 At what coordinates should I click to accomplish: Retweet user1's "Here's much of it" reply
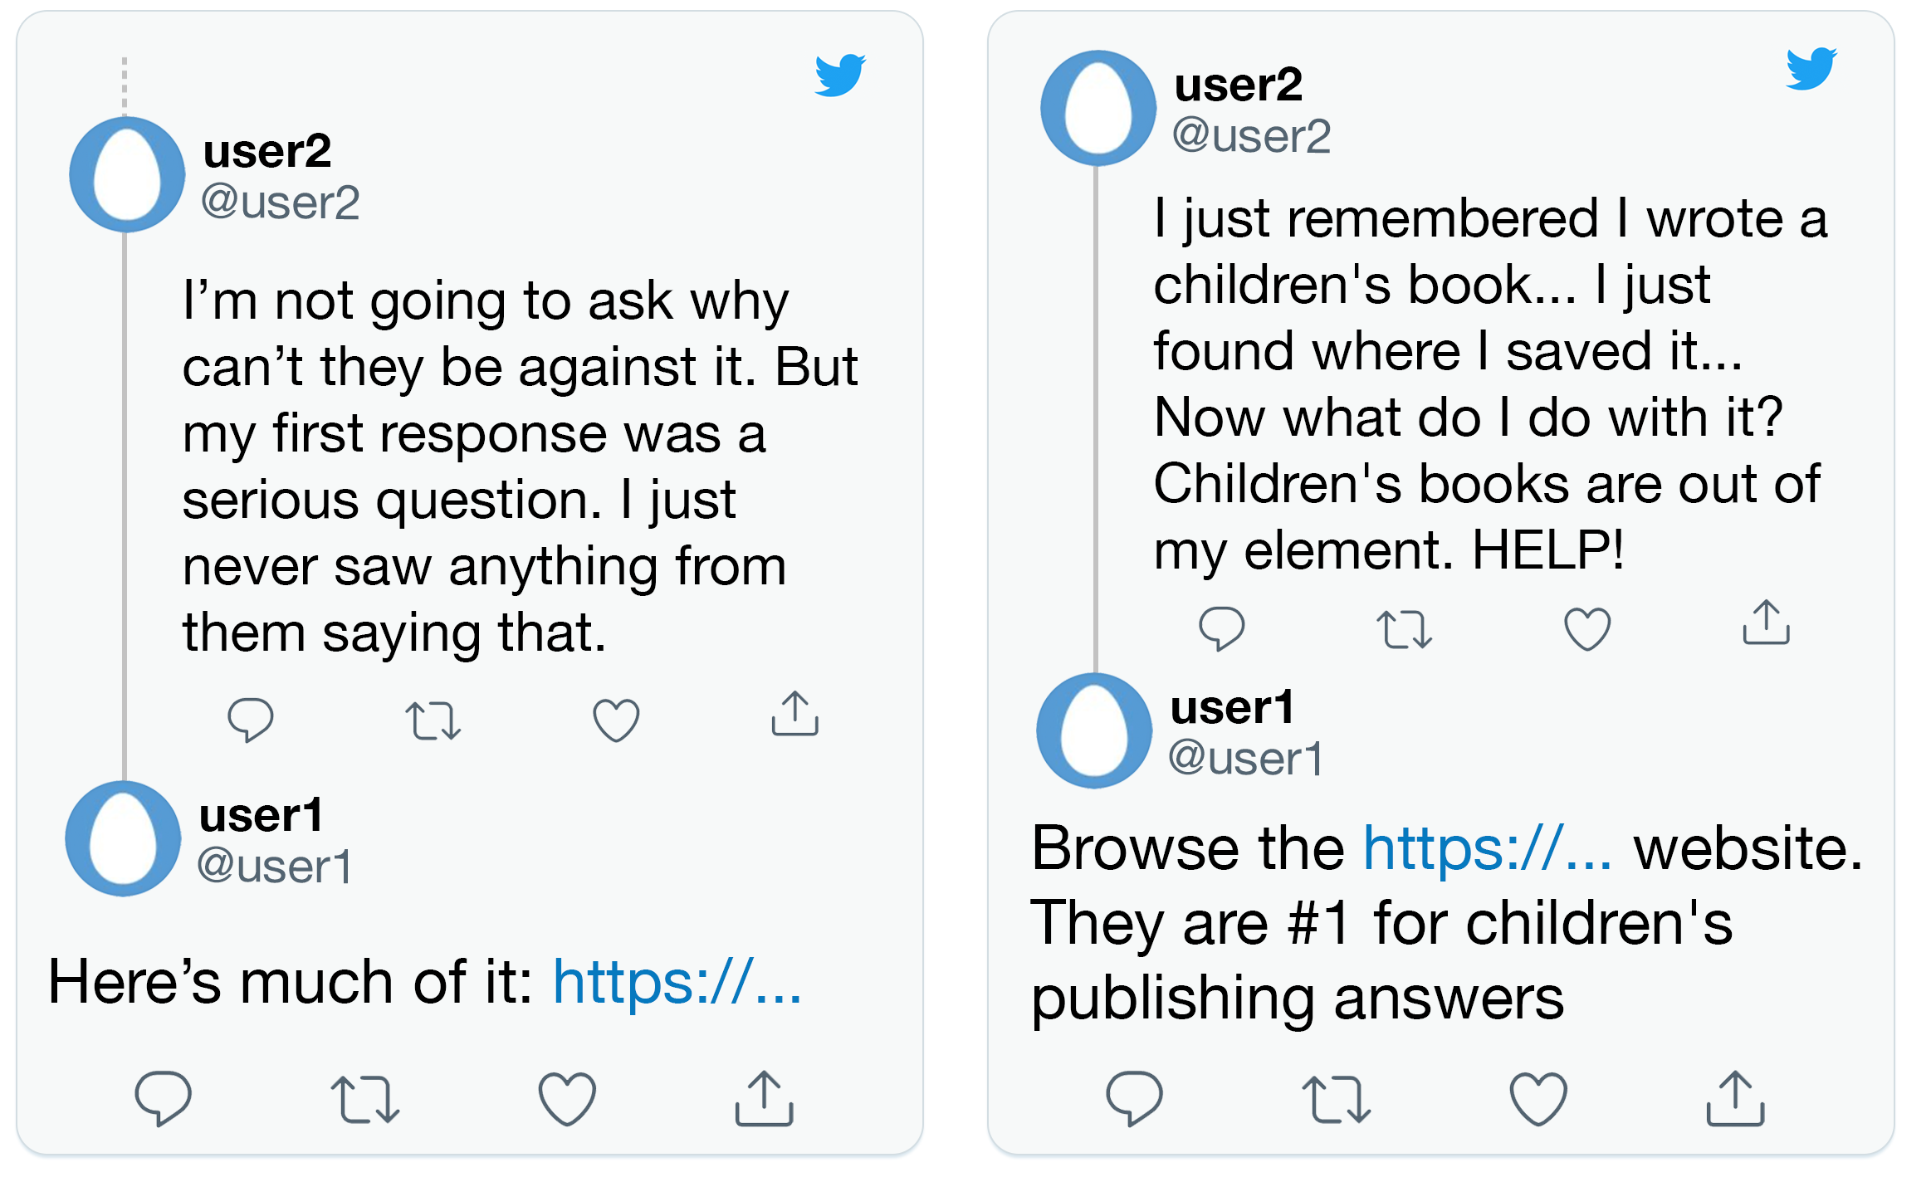coord(364,1100)
